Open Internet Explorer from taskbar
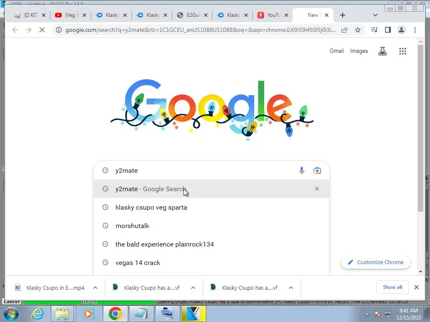 (x=37, y=314)
